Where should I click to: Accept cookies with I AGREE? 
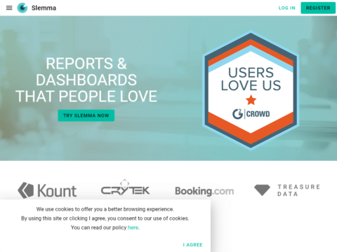(193, 245)
